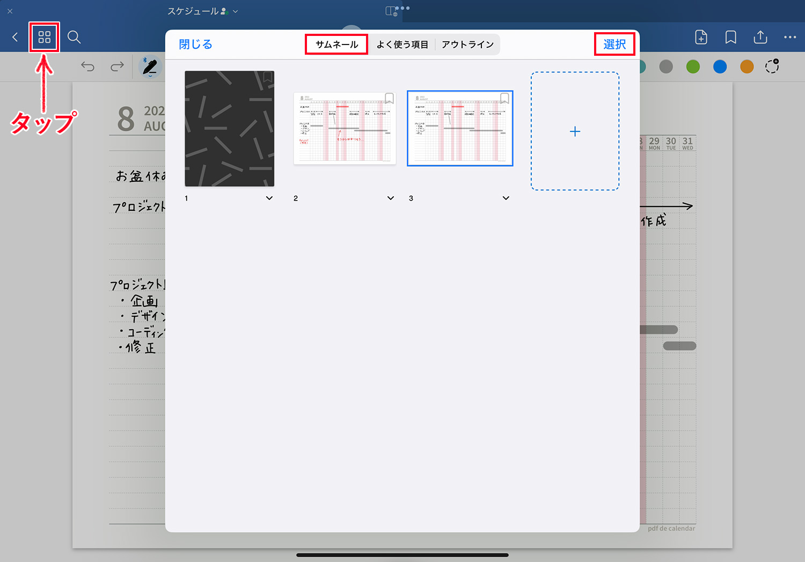Pick the blue pen color
Viewport: 805px width, 562px height.
click(720, 66)
